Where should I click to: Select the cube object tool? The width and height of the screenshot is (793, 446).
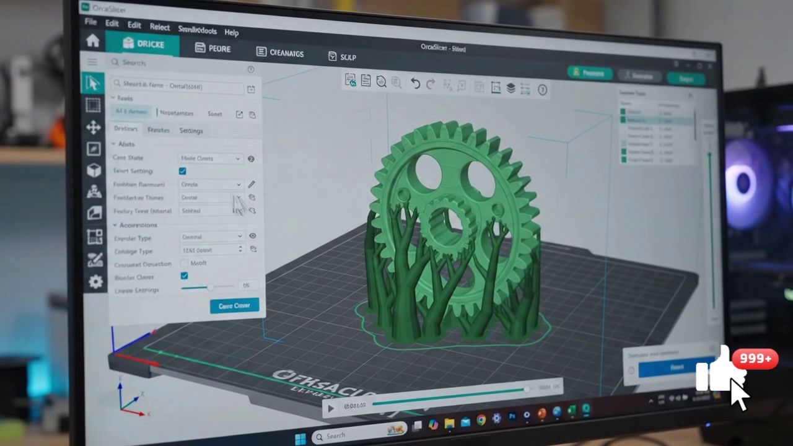(x=94, y=170)
